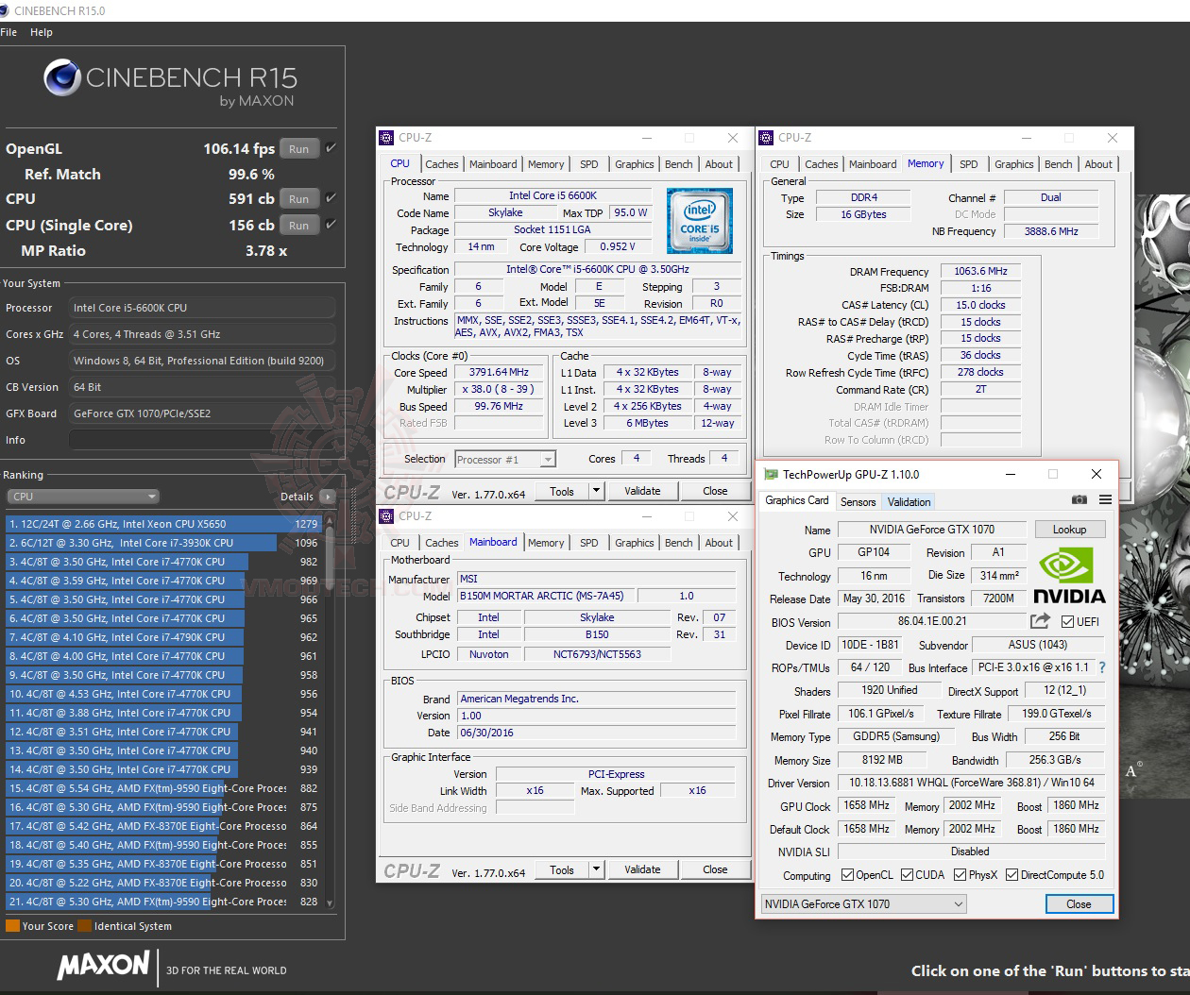Click the Info input field
1190x995 pixels.
(202, 440)
